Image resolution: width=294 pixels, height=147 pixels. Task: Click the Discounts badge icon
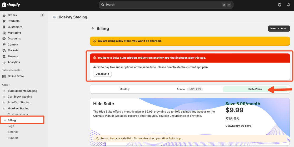click(x=4, y=39)
